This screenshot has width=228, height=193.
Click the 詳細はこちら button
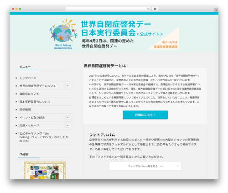pos(145,115)
